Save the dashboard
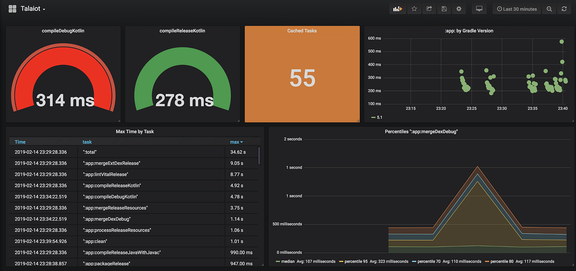576x271 pixels. tap(444, 8)
